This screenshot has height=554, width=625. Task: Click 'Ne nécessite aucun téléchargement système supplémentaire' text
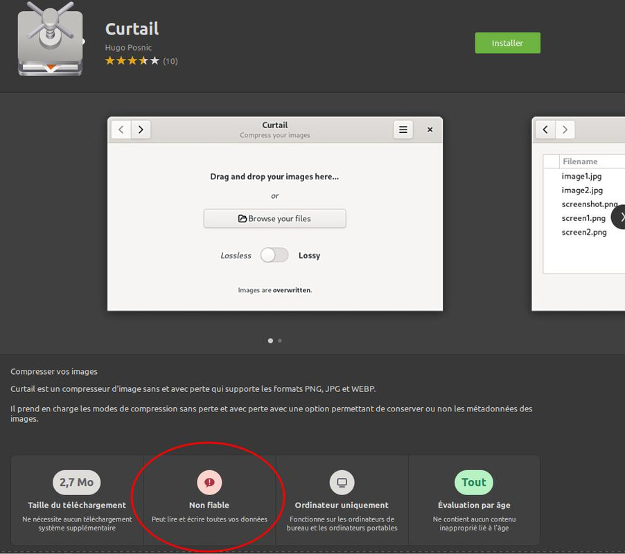point(77,524)
